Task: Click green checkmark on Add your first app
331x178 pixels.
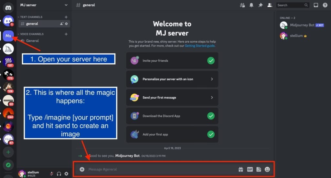Action: [x=211, y=134]
